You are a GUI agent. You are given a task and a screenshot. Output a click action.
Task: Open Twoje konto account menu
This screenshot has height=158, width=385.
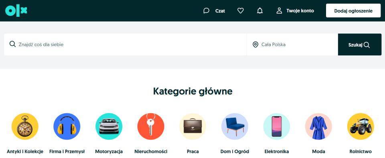295,11
